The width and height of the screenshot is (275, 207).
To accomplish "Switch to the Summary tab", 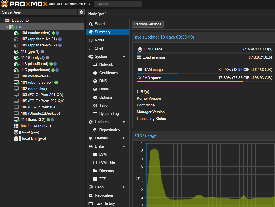I will tap(102, 32).
